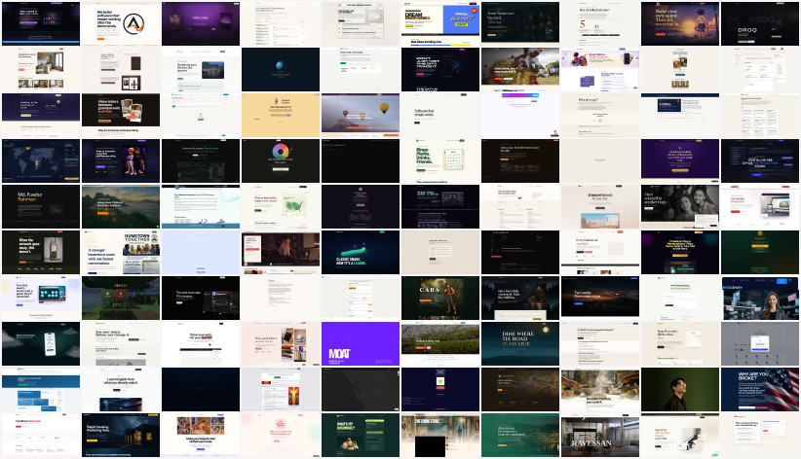This screenshot has width=801, height=459.
Task: Open the 'We build software' thumbnail with A logo
Action: 121,23
